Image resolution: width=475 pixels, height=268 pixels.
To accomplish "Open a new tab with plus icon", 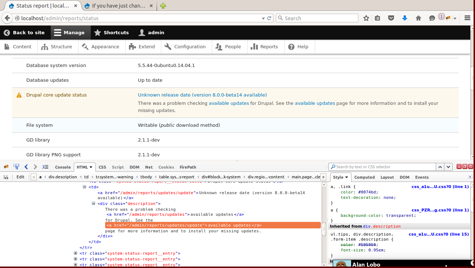I will click(x=163, y=6).
